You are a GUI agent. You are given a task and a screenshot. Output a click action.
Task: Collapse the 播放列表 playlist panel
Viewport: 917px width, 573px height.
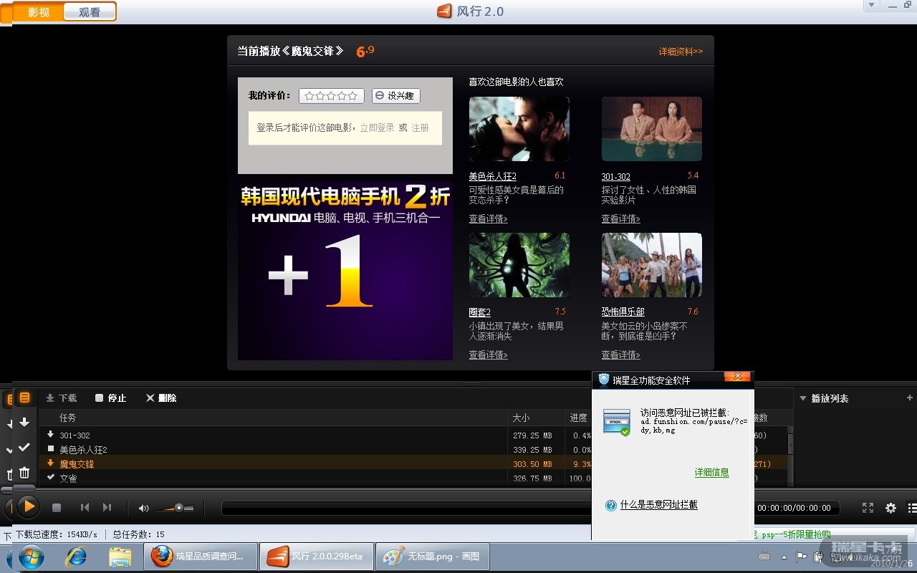coord(803,398)
